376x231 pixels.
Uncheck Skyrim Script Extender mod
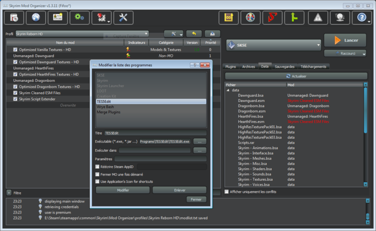tap(15, 99)
